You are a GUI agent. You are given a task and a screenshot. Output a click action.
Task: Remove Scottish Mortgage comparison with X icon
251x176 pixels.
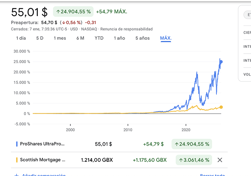219,160
